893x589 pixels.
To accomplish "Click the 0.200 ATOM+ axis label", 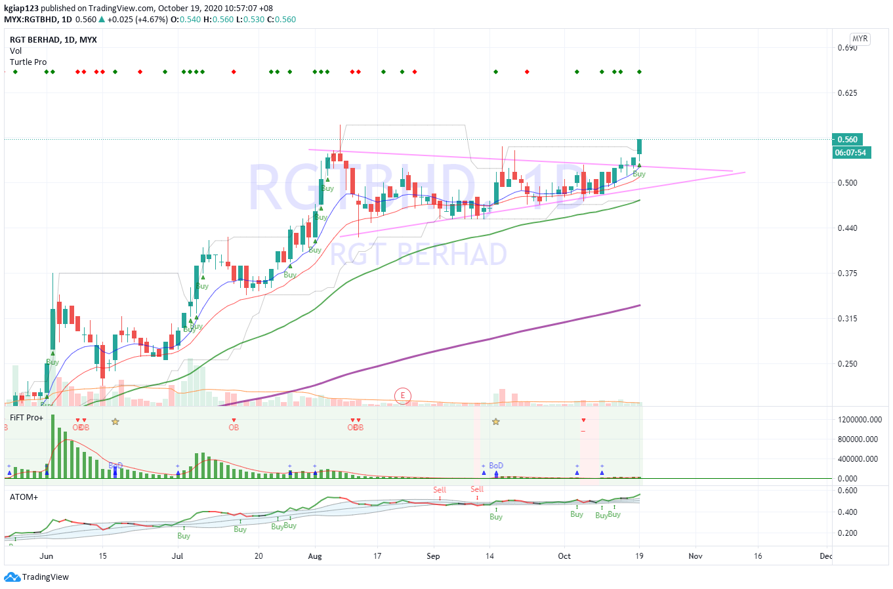I will coord(848,533).
